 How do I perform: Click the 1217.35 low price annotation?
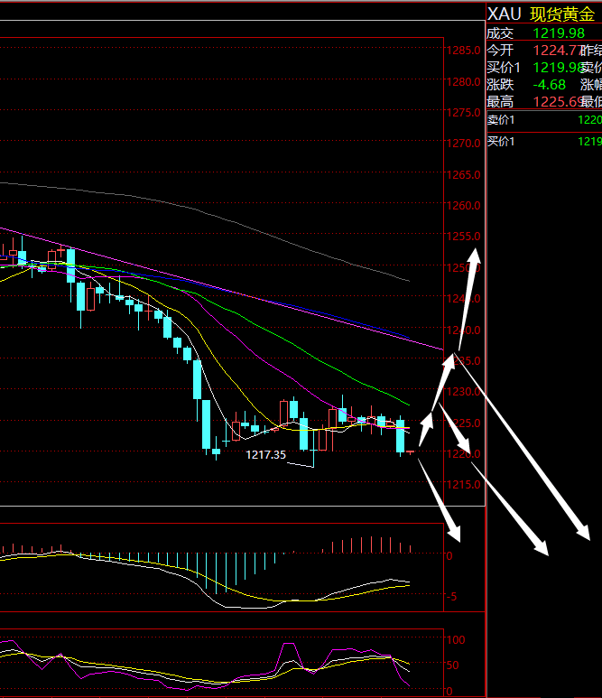[x=265, y=455]
